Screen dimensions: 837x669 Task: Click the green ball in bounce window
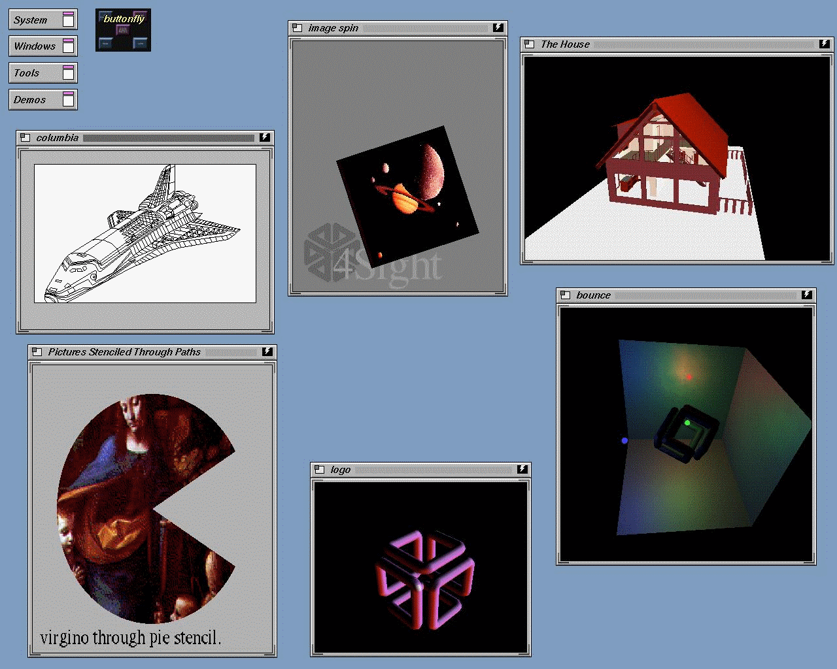pyautogui.click(x=687, y=423)
